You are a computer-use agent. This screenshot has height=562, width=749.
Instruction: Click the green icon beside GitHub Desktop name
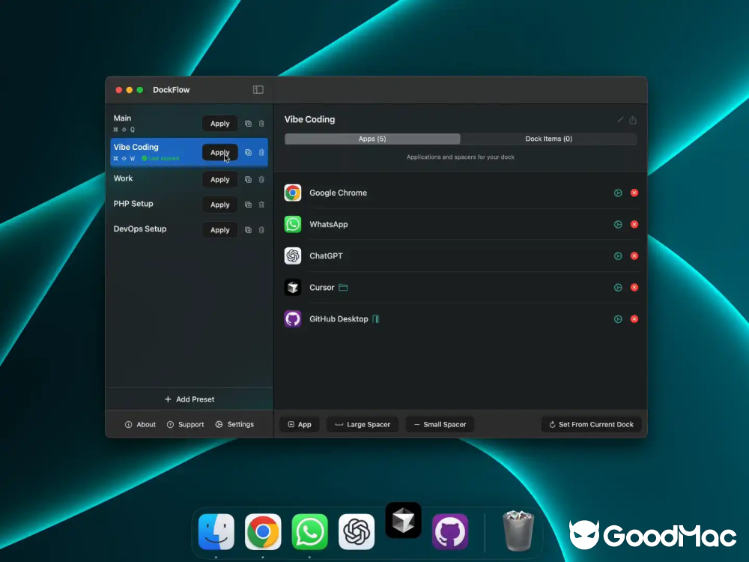coord(376,319)
